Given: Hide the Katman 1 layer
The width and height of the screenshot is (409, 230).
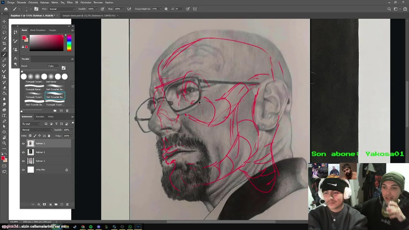Looking at the screenshot, I should click(x=23, y=161).
